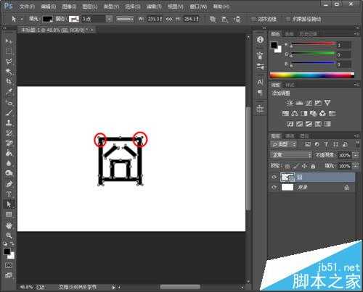This screenshot has width=363, height=292.
Task: Open the stroke line style dropdown
Action: 125,19
